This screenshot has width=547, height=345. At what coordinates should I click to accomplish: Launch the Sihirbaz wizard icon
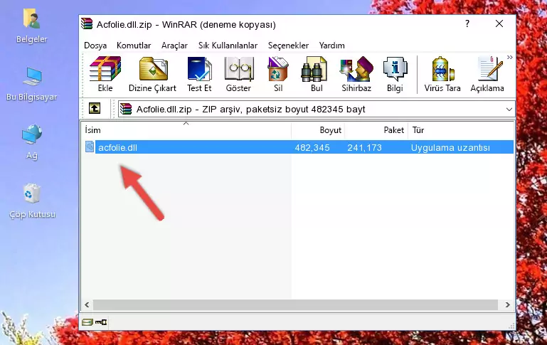point(356,74)
